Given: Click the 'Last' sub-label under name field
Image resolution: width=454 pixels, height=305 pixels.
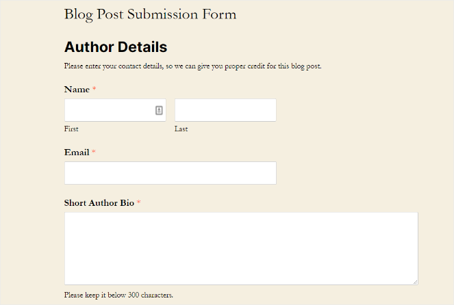Looking at the screenshot, I should [181, 129].
